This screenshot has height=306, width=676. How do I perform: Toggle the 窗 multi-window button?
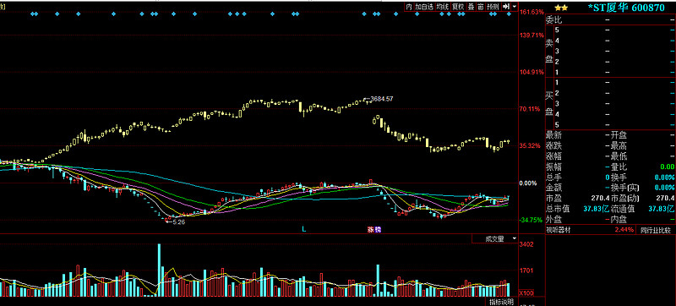tap(480, 7)
